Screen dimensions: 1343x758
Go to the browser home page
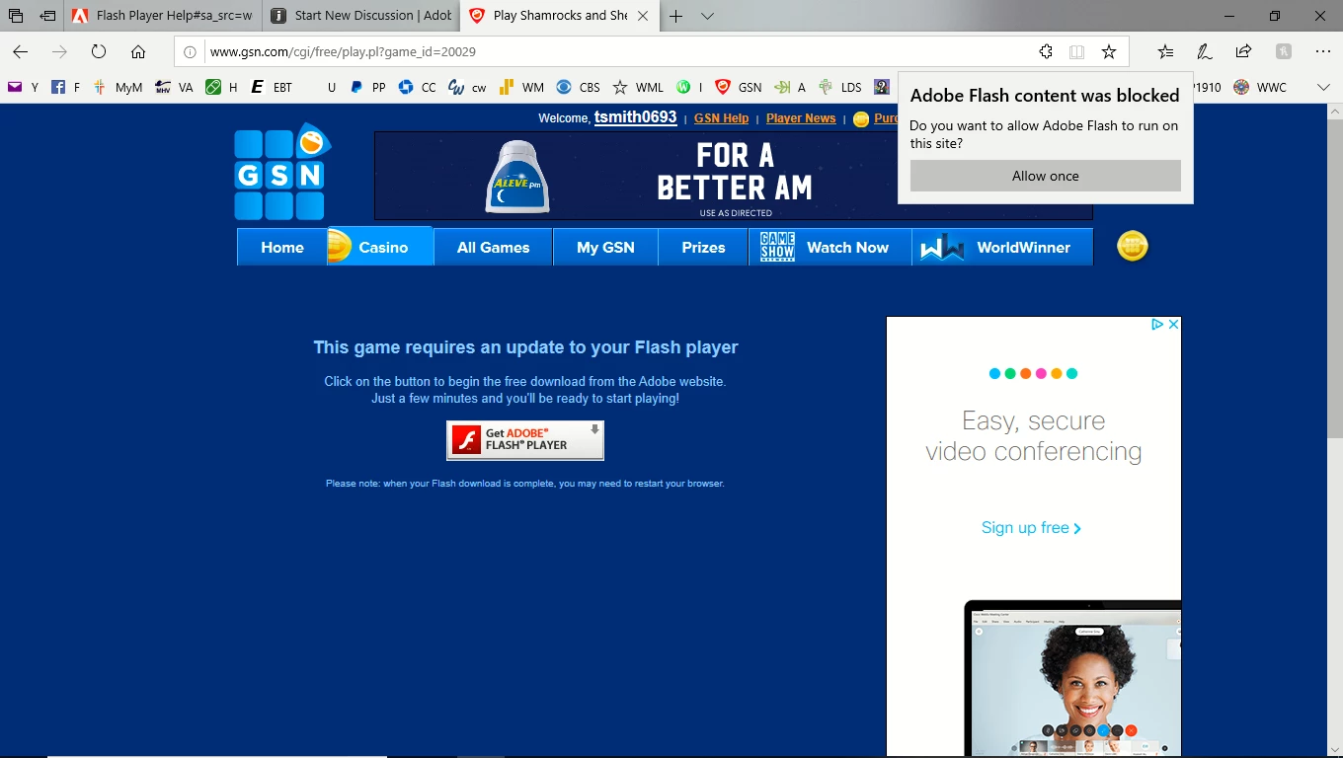(138, 52)
